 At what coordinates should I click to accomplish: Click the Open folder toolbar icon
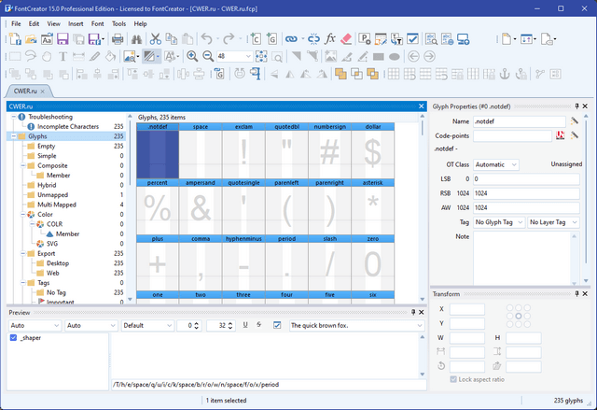pos(30,39)
